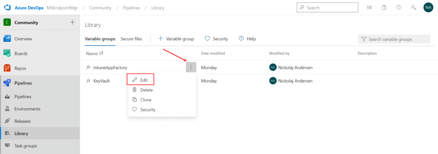This screenshot has height=154, width=438.
Task: Click the clone copy icon in context menu
Action: tap(135, 100)
